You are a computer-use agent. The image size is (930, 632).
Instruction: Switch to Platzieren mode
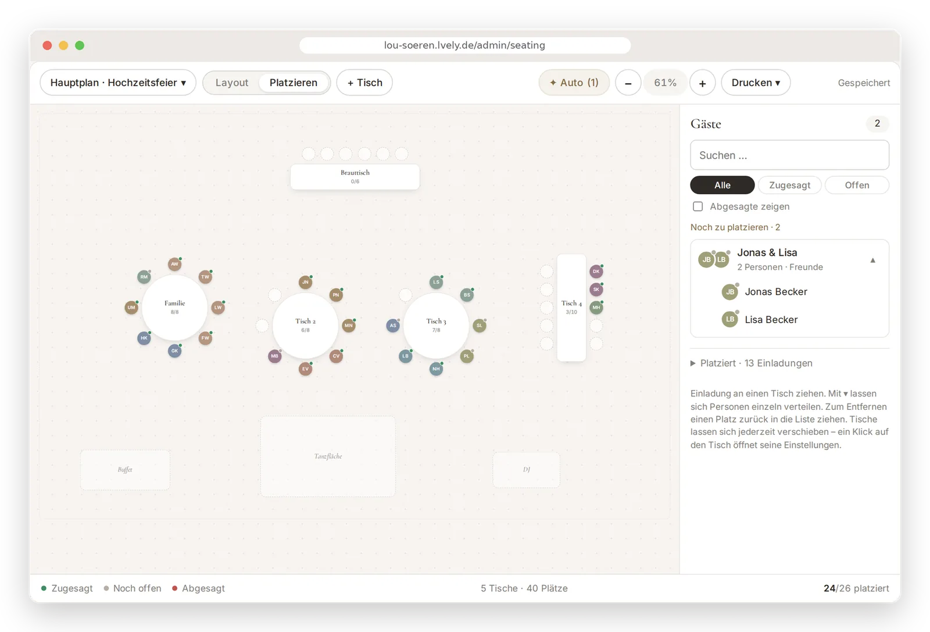click(294, 83)
